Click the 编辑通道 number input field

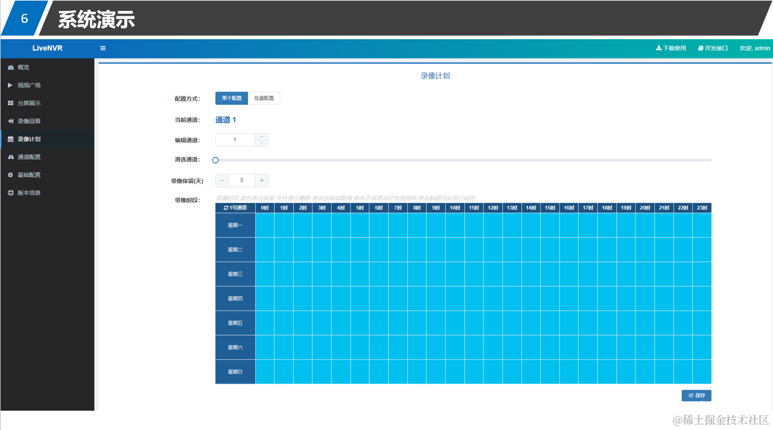pyautogui.click(x=235, y=140)
